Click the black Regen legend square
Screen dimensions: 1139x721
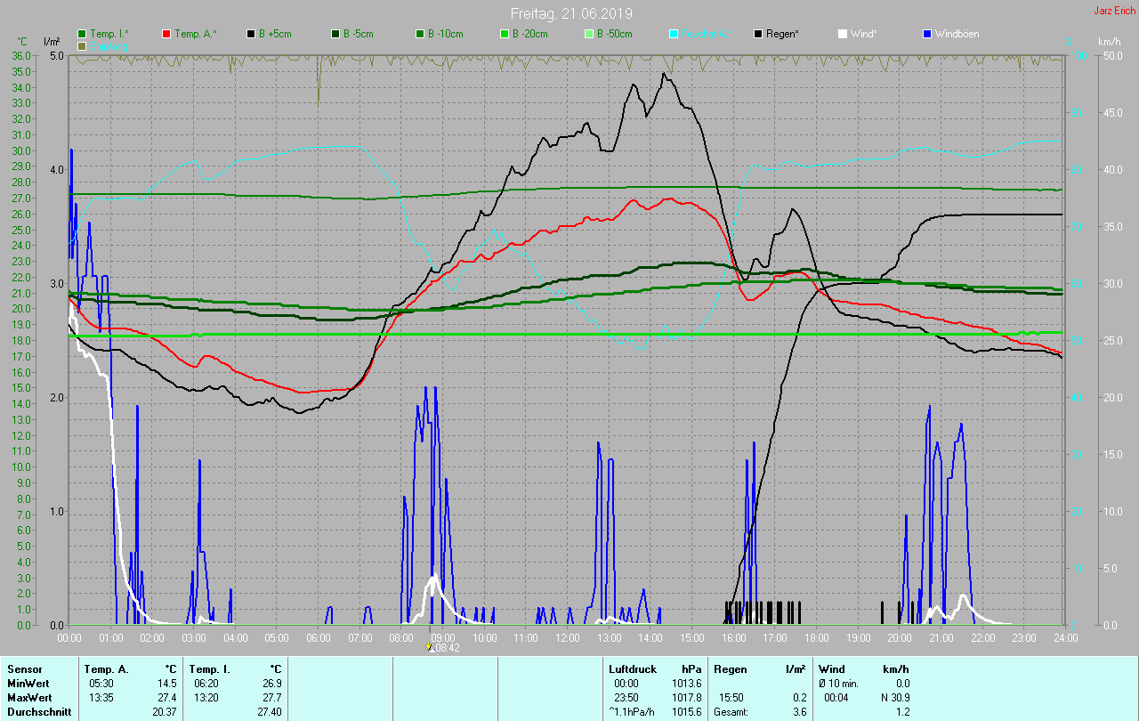click(x=758, y=34)
